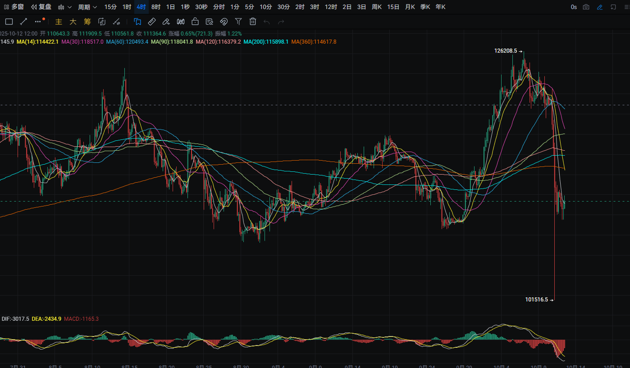This screenshot has width=630, height=368.
Task: Toggle the 主 main-force indicator
Action: click(59, 22)
